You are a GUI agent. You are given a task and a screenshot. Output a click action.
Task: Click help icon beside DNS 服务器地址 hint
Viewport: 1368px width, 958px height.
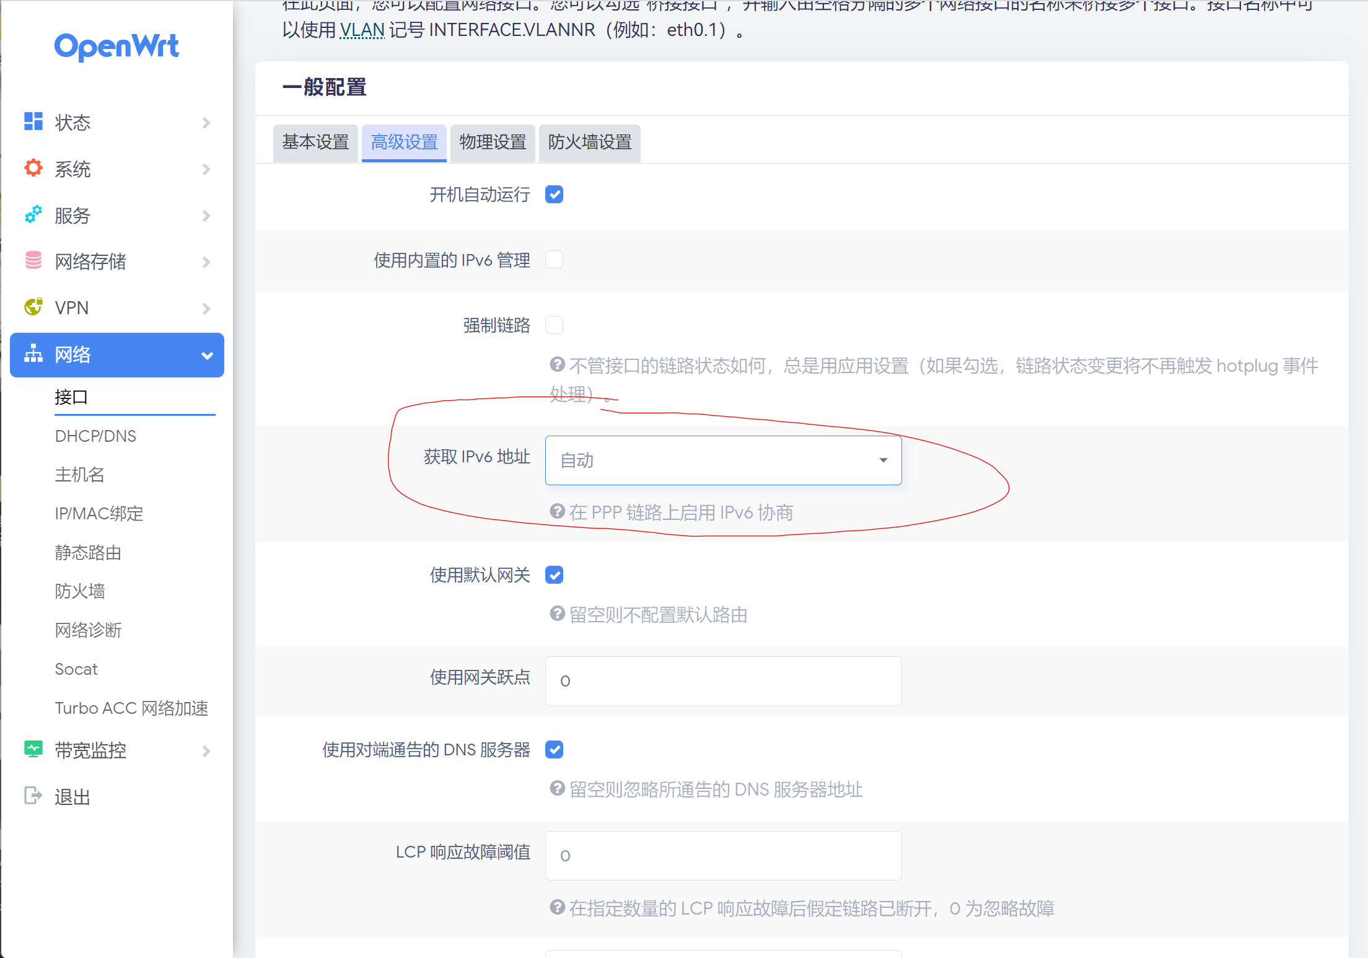coord(557,788)
